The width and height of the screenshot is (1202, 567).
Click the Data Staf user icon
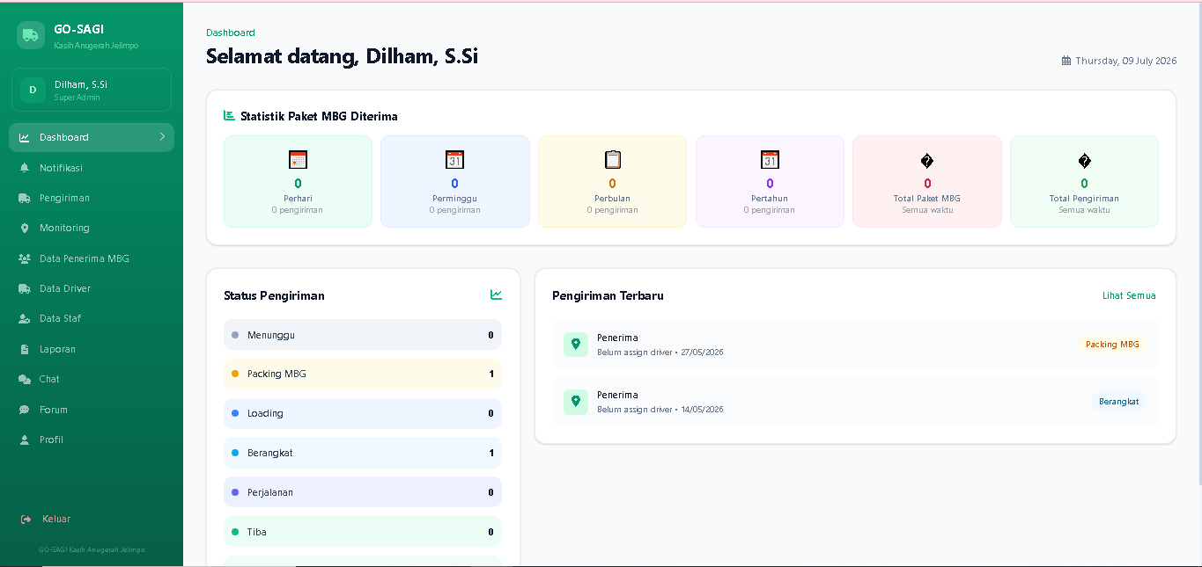(x=25, y=319)
